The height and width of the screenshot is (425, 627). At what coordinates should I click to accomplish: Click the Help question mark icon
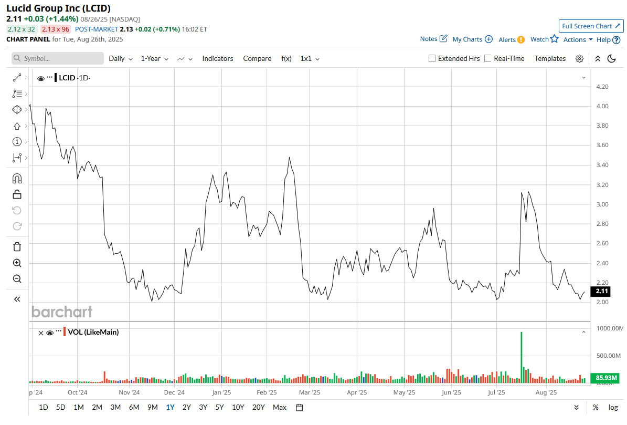(617, 40)
